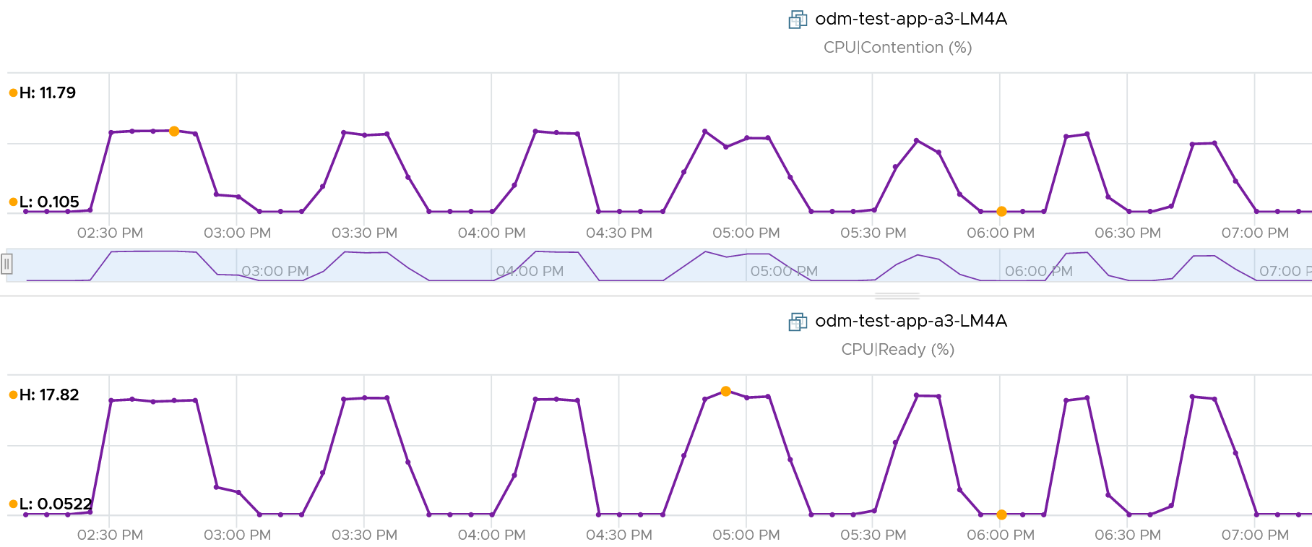
Task: Click the 06:30 PM tick on Ready axis
Action: click(x=1128, y=535)
